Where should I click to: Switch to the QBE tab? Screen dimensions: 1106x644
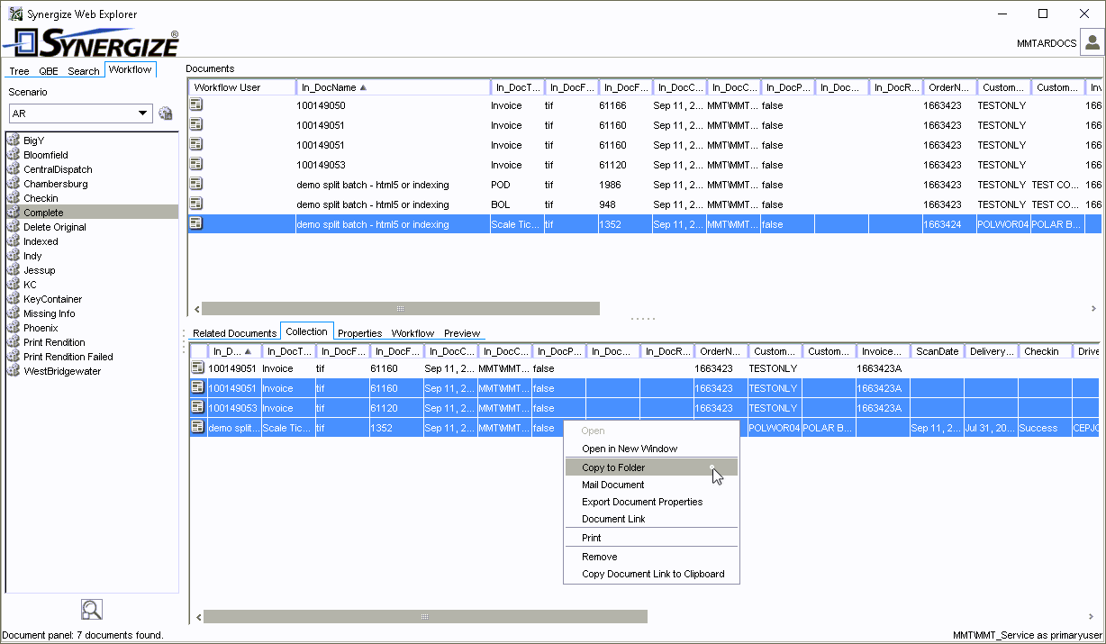[x=49, y=71]
